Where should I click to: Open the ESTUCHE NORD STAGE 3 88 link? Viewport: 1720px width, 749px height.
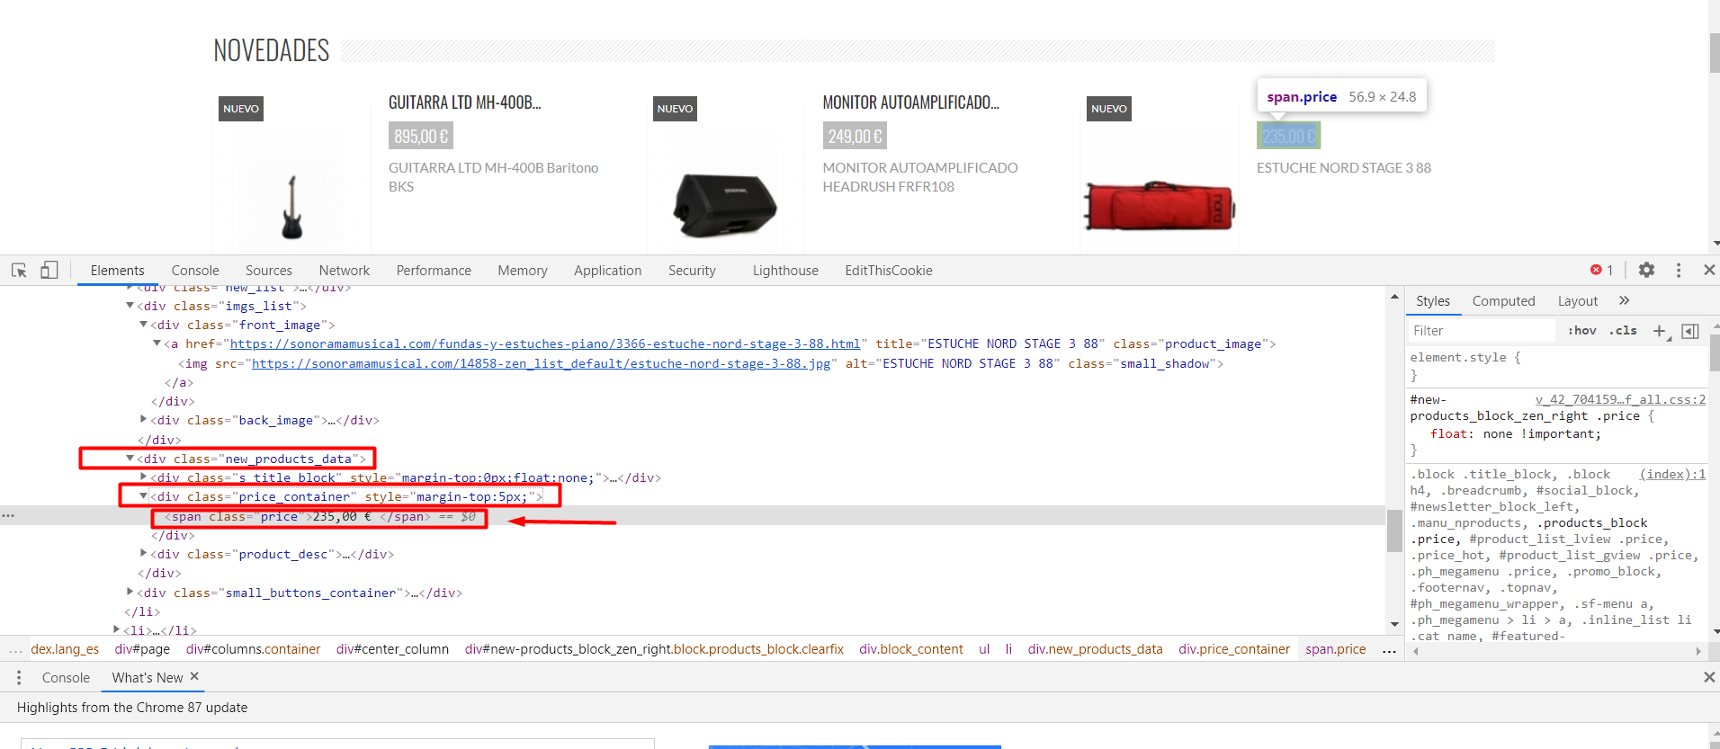(x=1344, y=167)
